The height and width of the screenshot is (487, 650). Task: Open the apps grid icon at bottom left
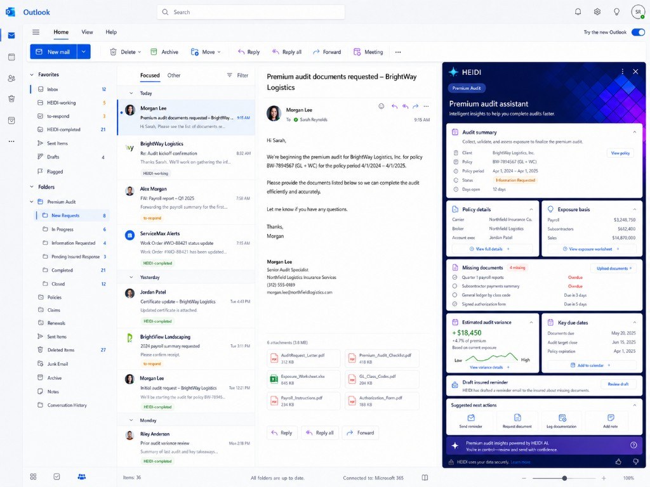click(33, 477)
